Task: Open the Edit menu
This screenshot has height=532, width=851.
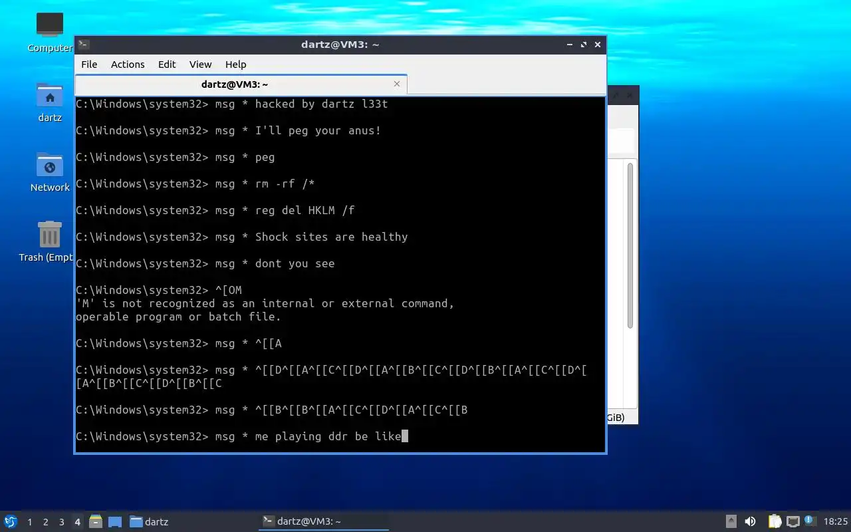Action: pyautogui.click(x=167, y=65)
